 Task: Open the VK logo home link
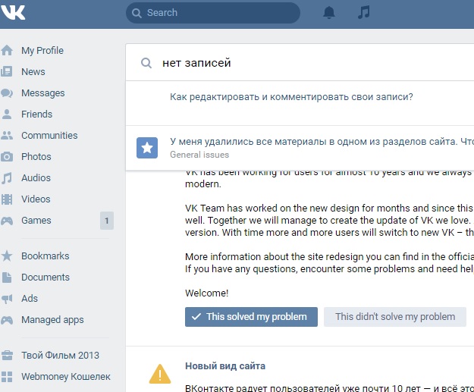click(13, 13)
